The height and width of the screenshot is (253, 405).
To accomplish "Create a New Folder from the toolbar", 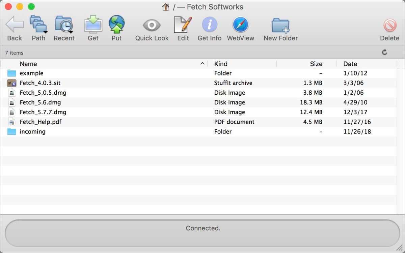I will click(280, 25).
